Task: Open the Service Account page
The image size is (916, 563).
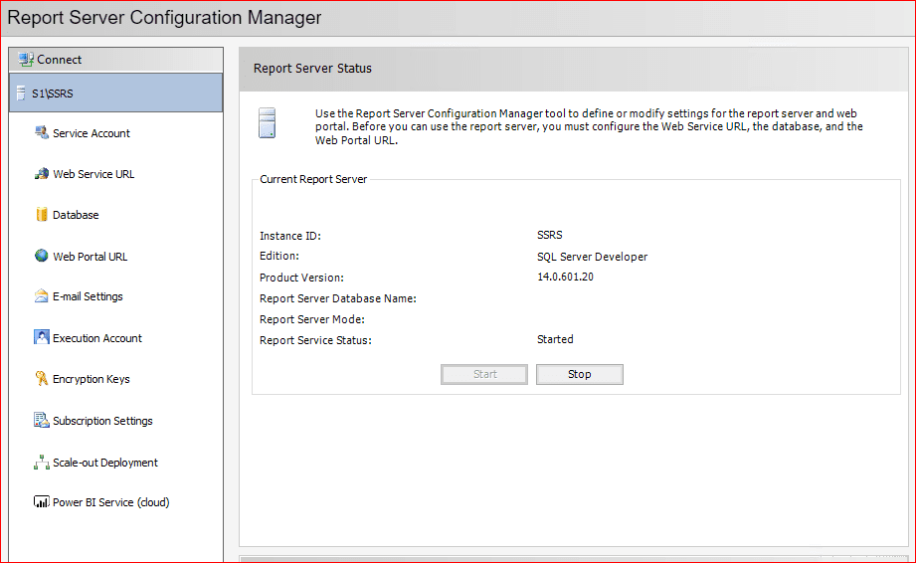Action: [x=92, y=133]
